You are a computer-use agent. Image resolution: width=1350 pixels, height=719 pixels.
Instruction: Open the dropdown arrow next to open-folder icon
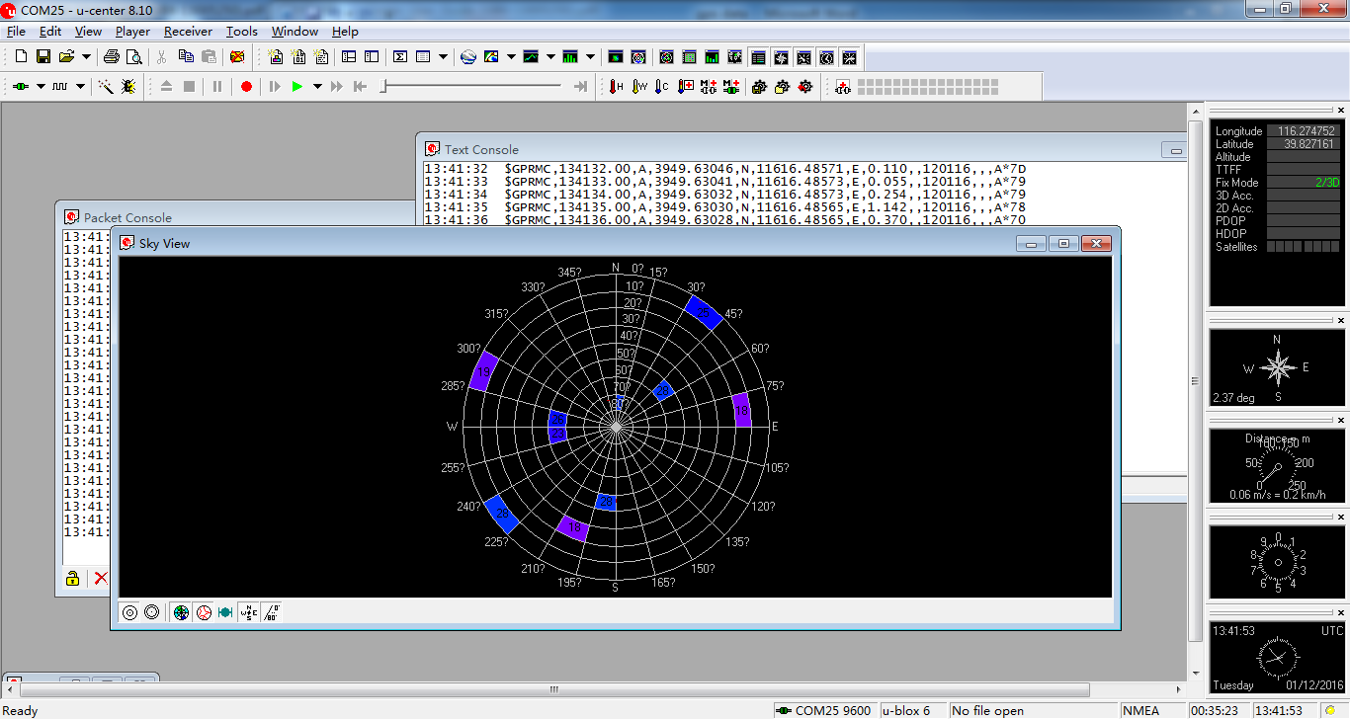(86, 57)
